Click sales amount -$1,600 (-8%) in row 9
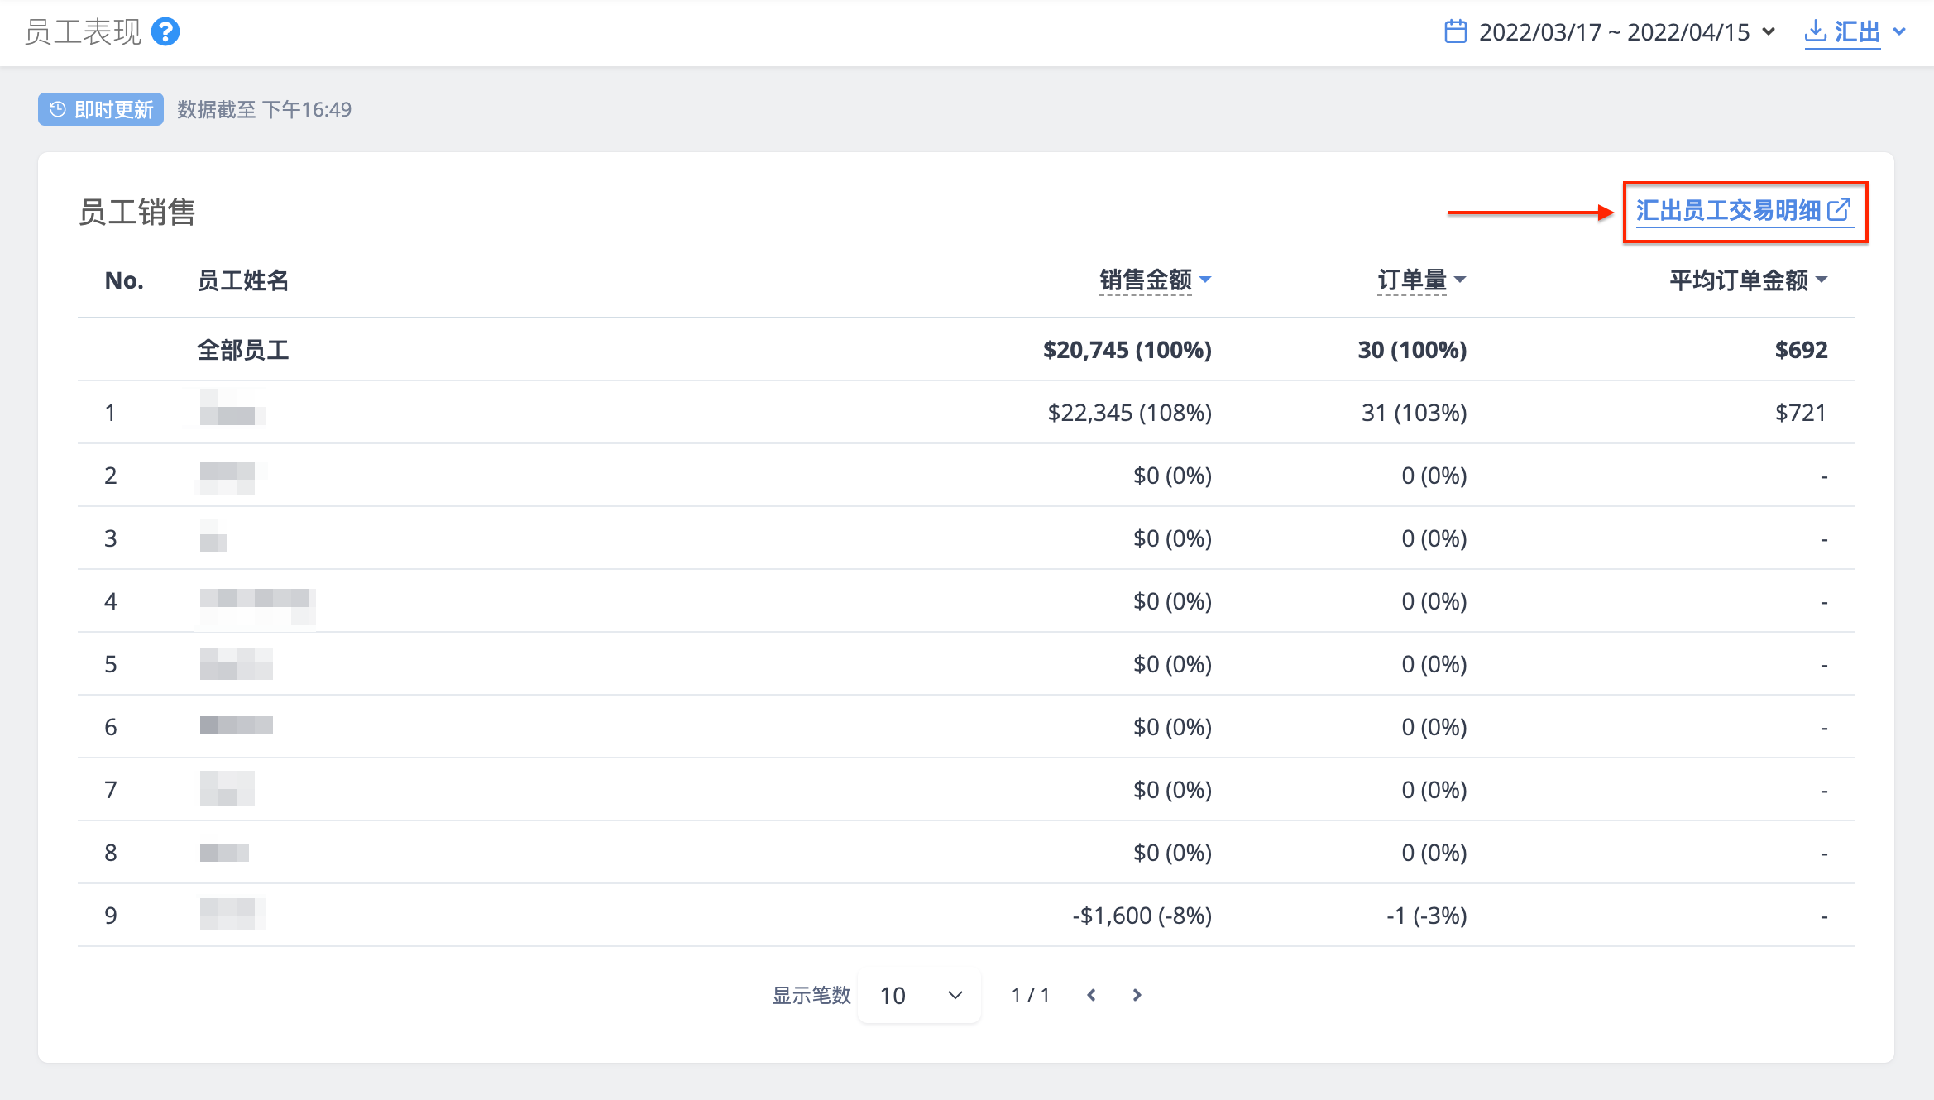1934x1100 pixels. (1142, 916)
